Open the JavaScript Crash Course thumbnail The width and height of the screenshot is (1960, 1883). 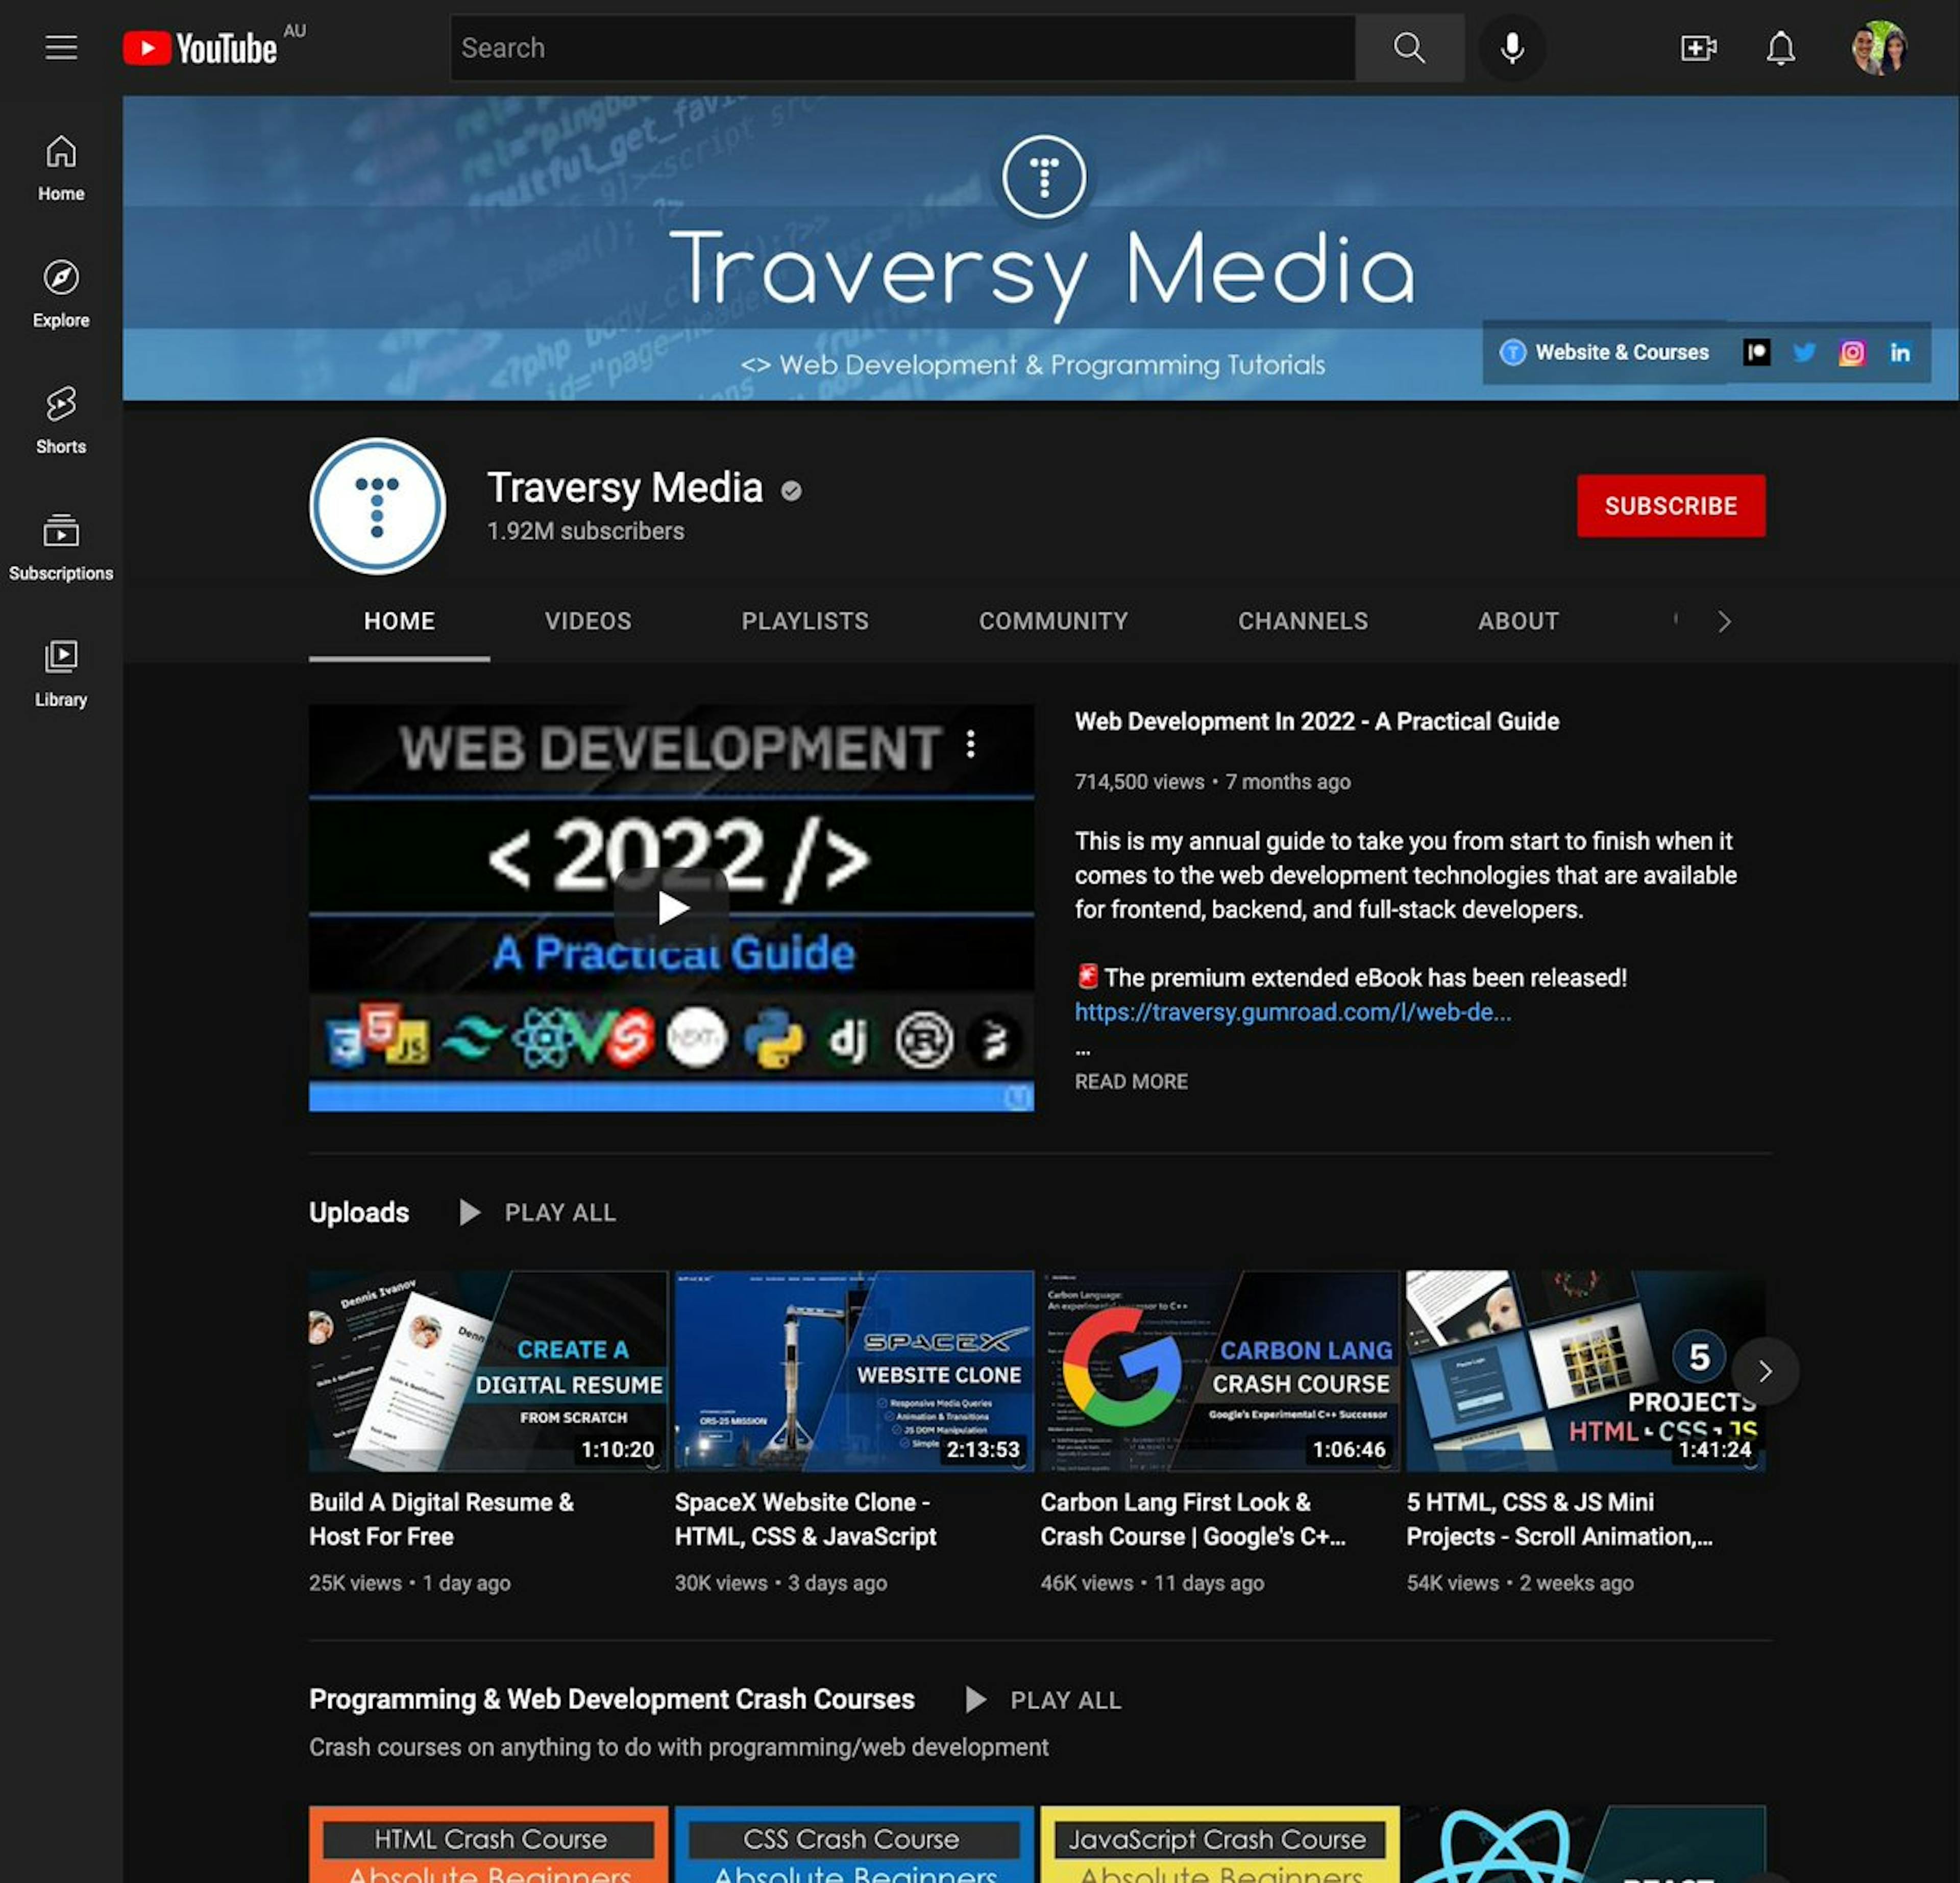1220,1844
